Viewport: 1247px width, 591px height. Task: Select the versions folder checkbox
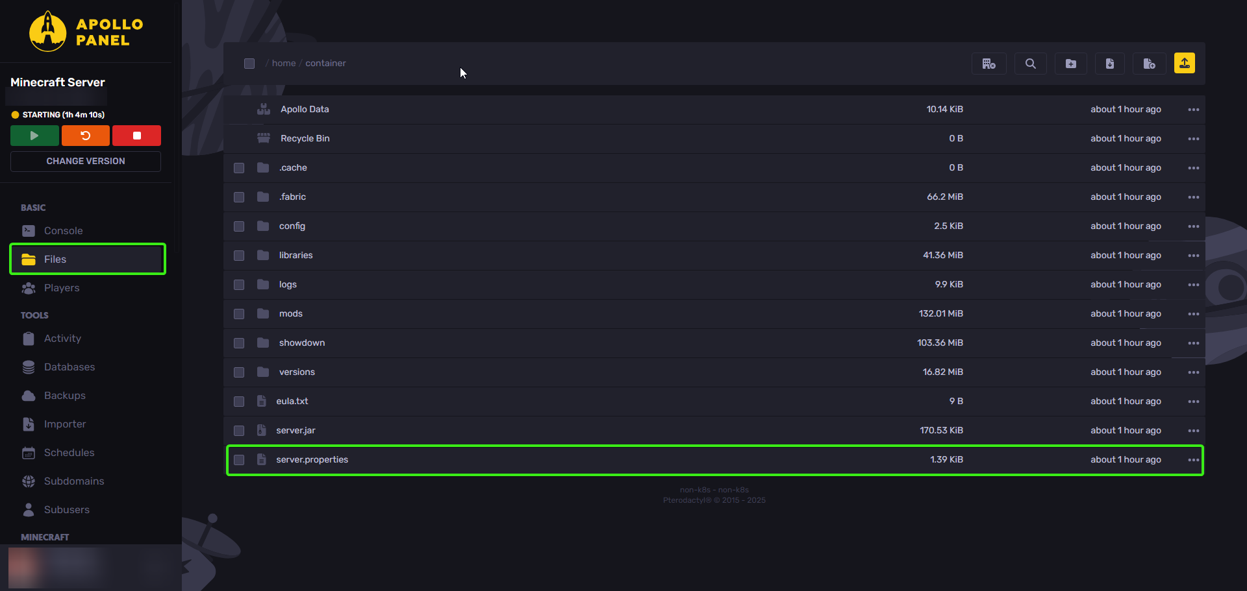tap(239, 372)
